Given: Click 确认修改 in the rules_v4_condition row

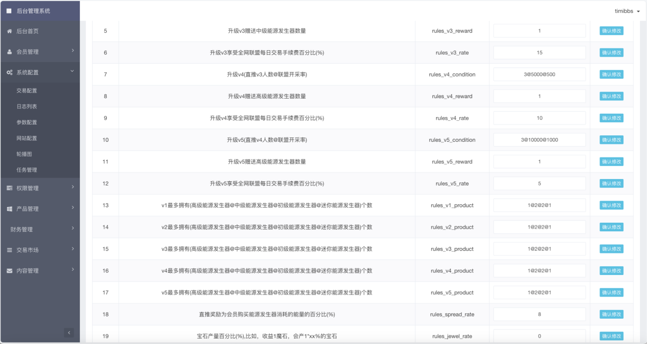Looking at the screenshot, I should (x=611, y=74).
